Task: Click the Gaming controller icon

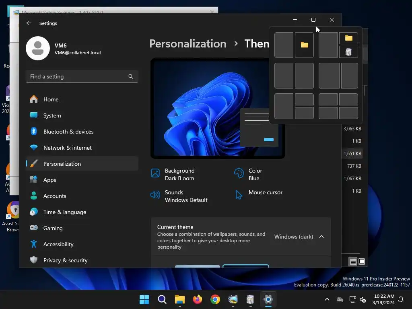Action: pos(34,228)
